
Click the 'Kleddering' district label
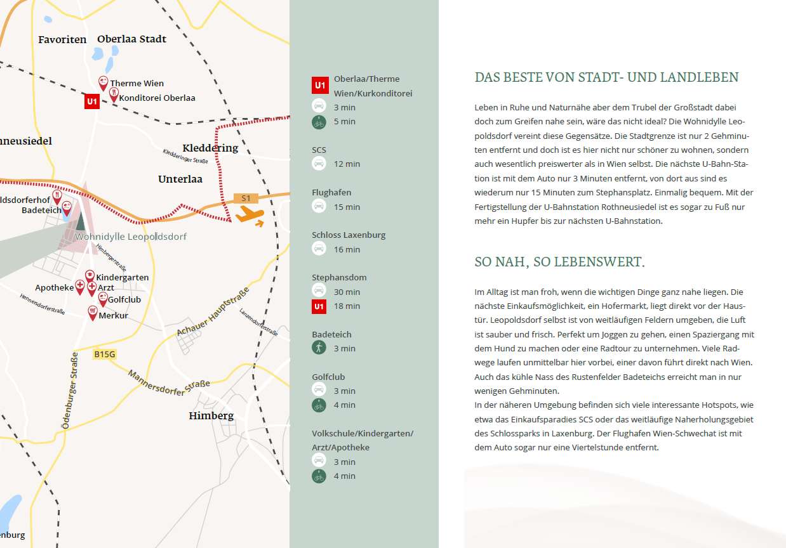coord(210,148)
